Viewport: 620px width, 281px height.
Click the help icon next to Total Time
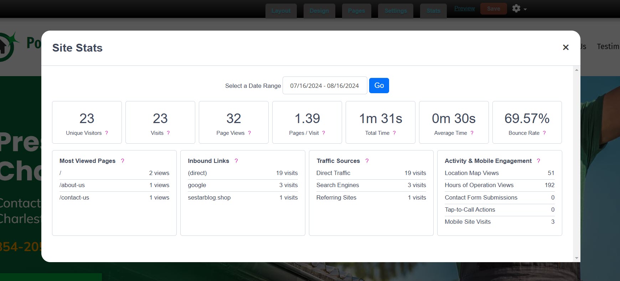[x=394, y=133]
